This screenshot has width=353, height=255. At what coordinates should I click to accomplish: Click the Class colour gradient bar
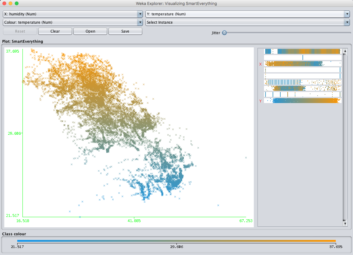pos(176,241)
